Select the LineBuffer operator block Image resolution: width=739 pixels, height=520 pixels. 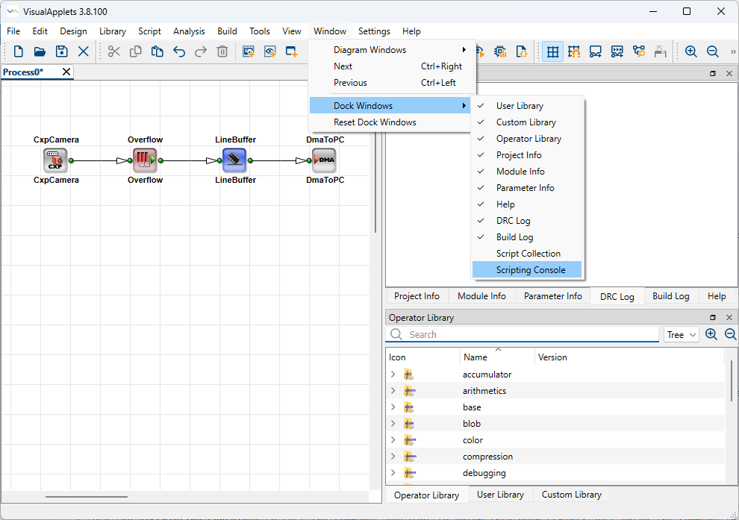point(234,160)
